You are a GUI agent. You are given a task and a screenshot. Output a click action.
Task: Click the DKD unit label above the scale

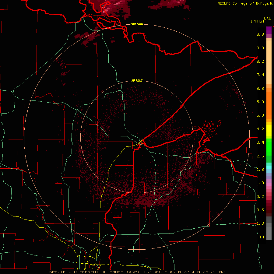[268, 18]
